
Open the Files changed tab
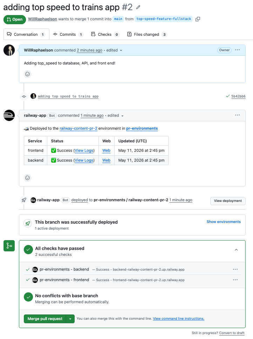pos(147,34)
